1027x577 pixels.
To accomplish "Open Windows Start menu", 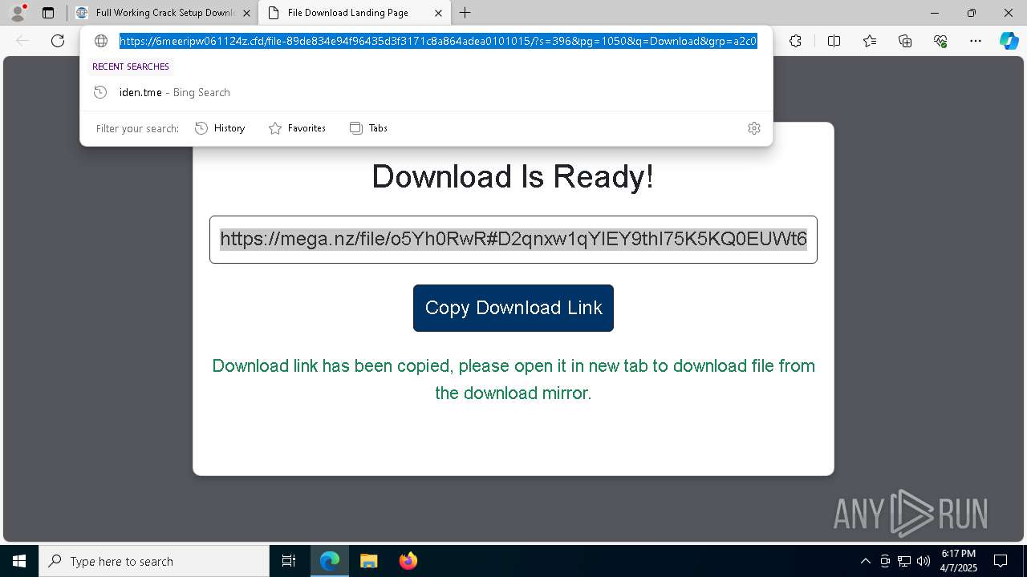I will [x=19, y=561].
